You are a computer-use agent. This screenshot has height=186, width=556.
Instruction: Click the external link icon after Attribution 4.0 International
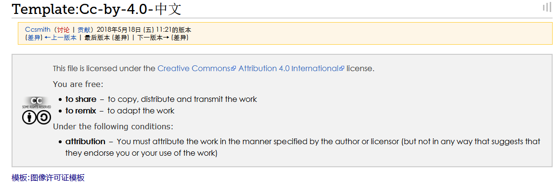pyautogui.click(x=342, y=69)
